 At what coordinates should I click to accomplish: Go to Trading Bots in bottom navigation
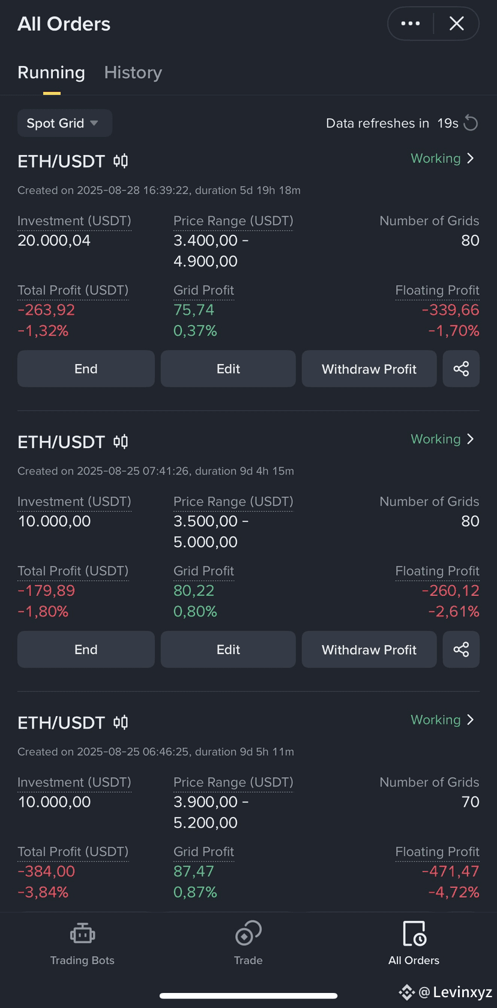click(82, 944)
